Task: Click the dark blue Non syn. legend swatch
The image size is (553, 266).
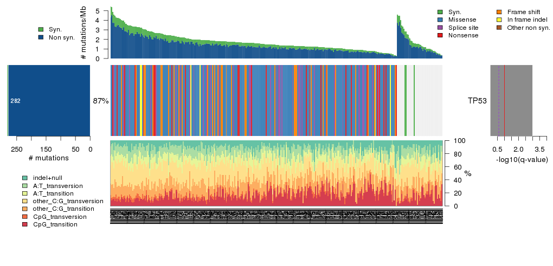Action: tap(41, 37)
